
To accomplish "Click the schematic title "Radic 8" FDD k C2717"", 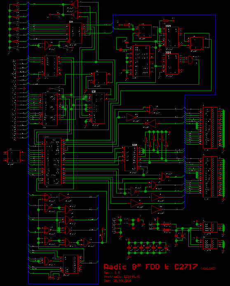I will [151, 267].
